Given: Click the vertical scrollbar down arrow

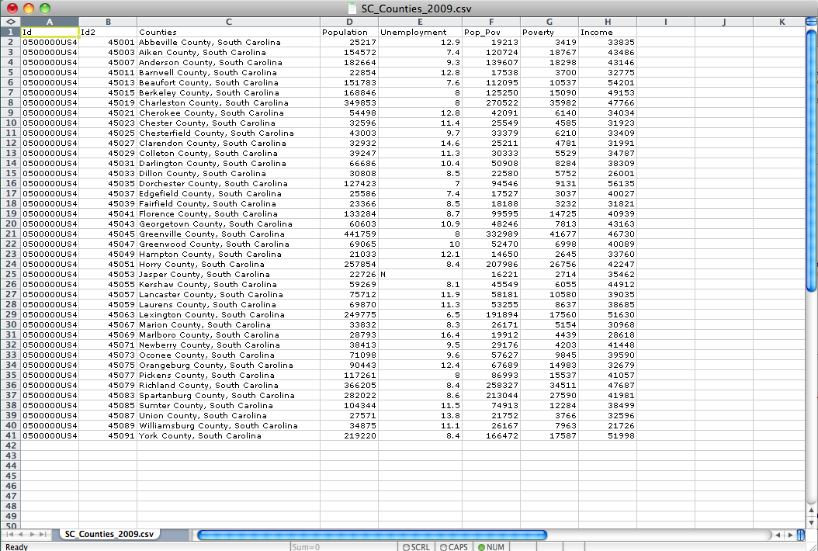Looking at the screenshot, I should [x=810, y=522].
